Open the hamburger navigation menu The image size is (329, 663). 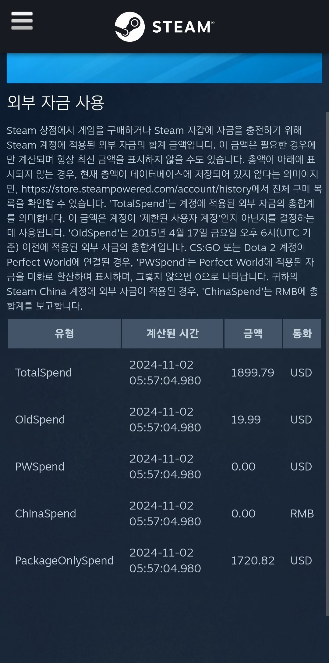click(x=22, y=21)
